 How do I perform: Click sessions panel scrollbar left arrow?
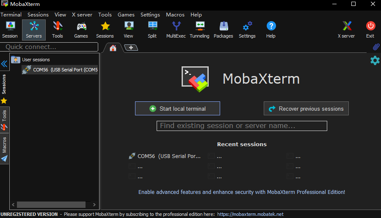point(14,204)
